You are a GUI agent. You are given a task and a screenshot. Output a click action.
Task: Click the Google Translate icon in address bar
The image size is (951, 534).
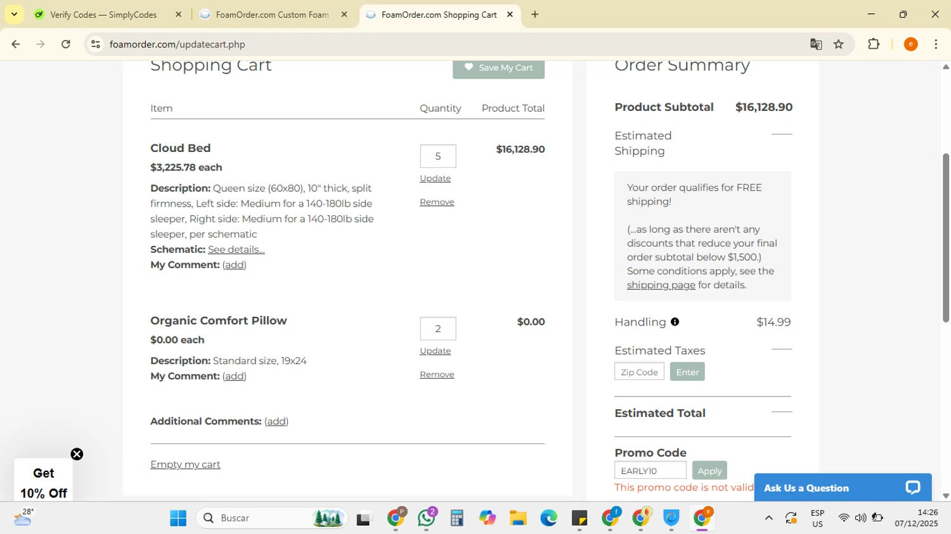click(816, 44)
